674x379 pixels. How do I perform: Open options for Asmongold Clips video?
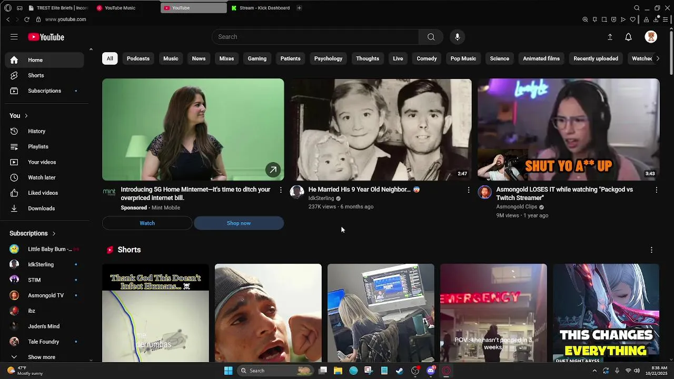pyautogui.click(x=656, y=189)
